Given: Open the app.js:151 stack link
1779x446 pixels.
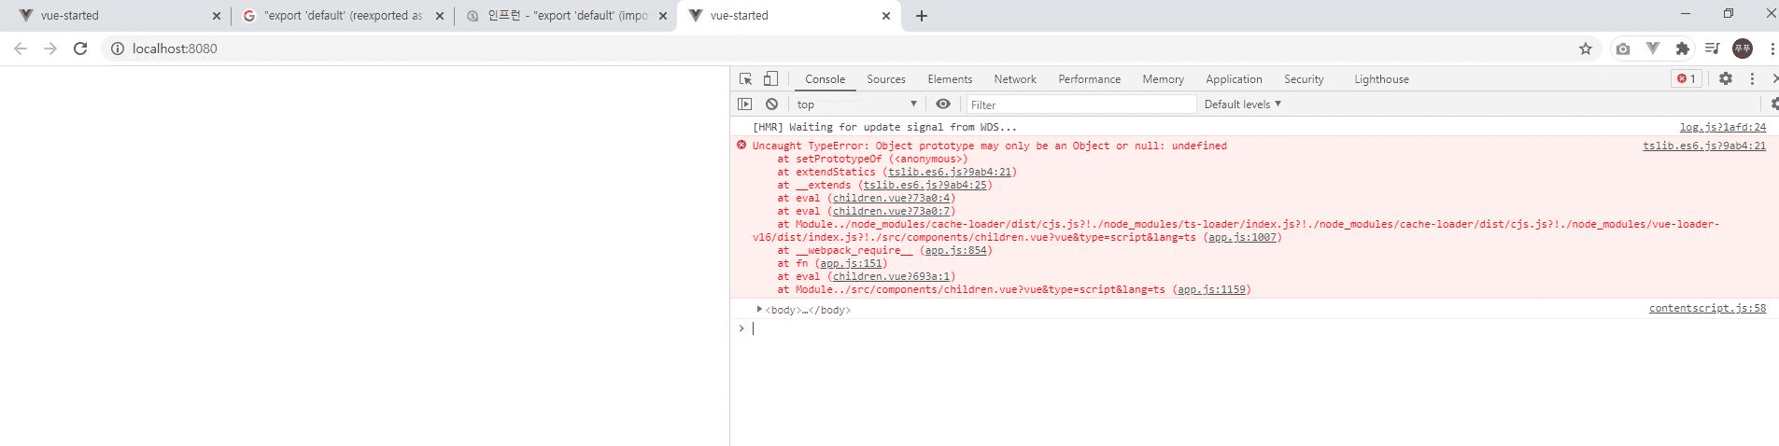Looking at the screenshot, I should 851,263.
